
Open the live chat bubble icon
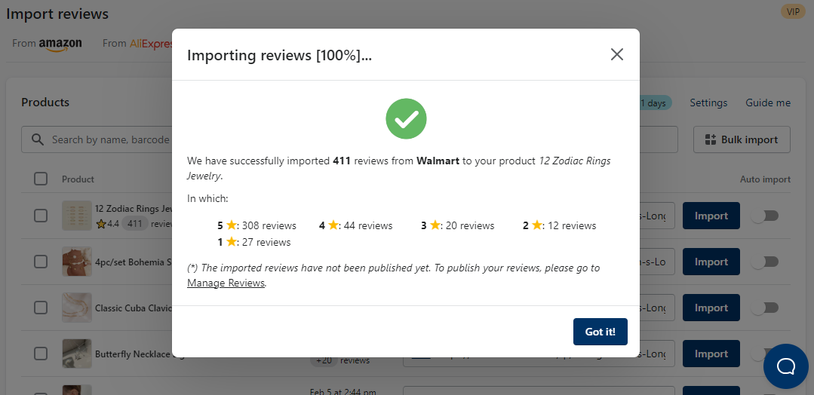785,366
